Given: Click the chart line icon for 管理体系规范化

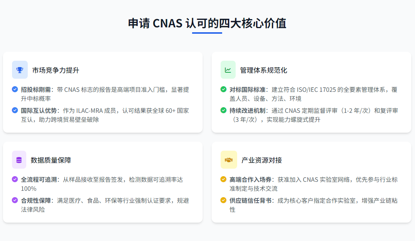Looking at the screenshot, I should (x=228, y=70).
